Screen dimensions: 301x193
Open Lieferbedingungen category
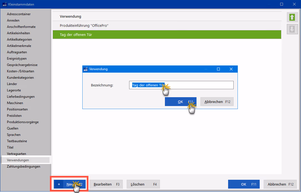(21, 97)
